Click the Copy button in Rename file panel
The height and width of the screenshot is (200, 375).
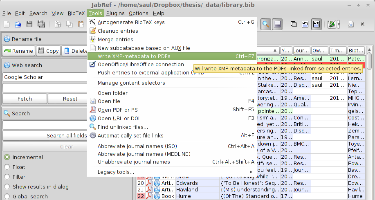tap(49, 51)
